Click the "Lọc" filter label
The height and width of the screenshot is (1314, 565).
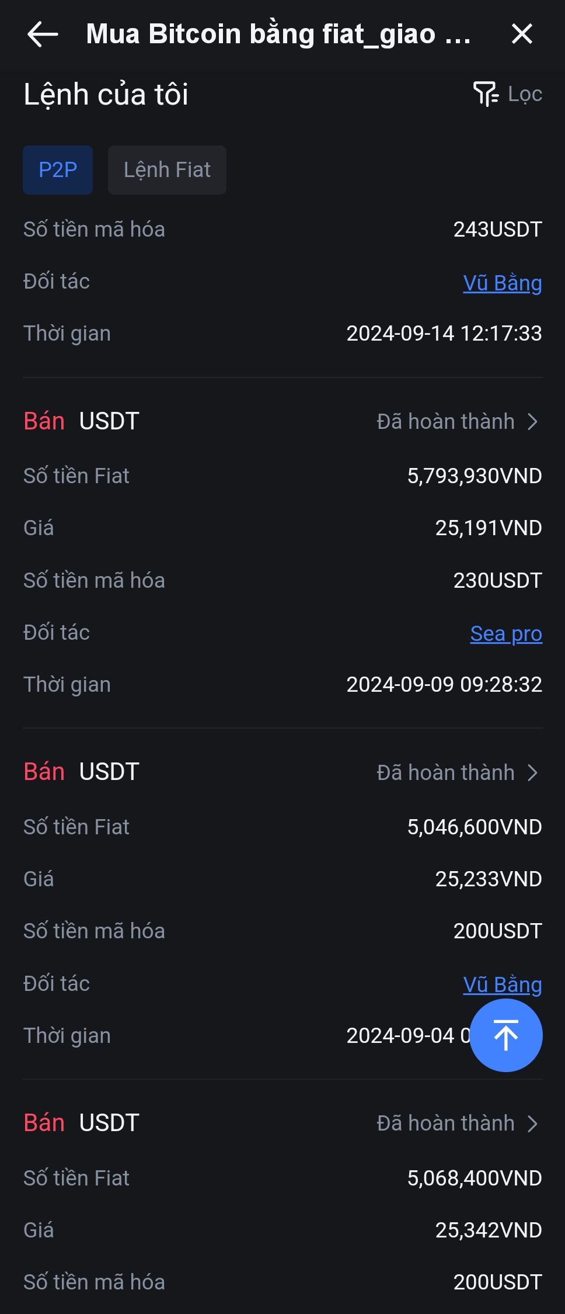525,94
